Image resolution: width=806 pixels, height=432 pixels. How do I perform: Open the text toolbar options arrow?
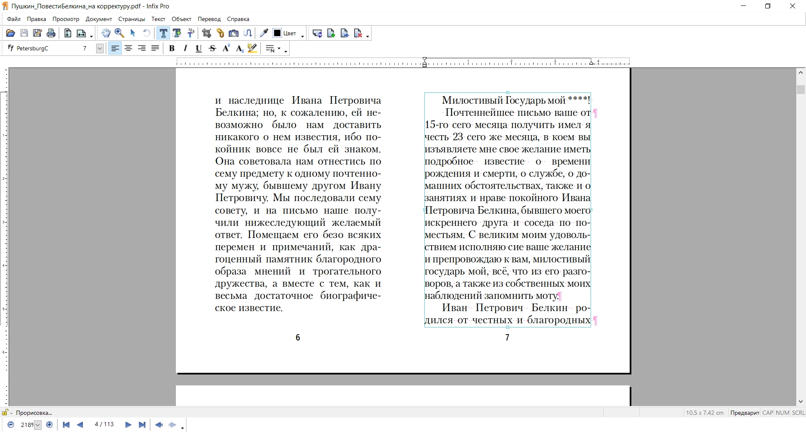(x=286, y=52)
